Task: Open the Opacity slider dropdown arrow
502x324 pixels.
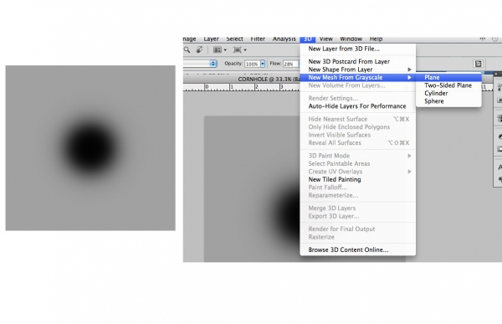Action: pyautogui.click(x=263, y=64)
